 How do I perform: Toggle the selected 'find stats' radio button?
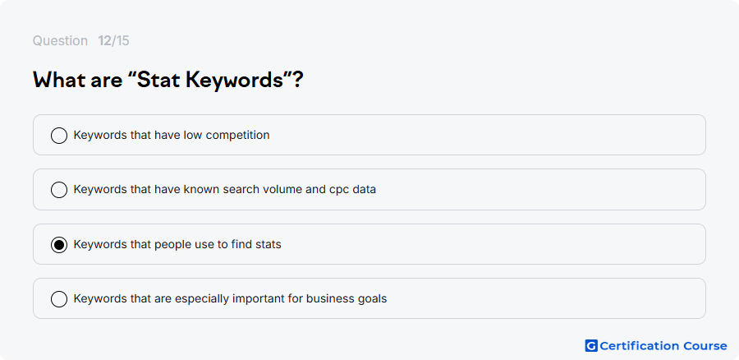pyautogui.click(x=59, y=244)
